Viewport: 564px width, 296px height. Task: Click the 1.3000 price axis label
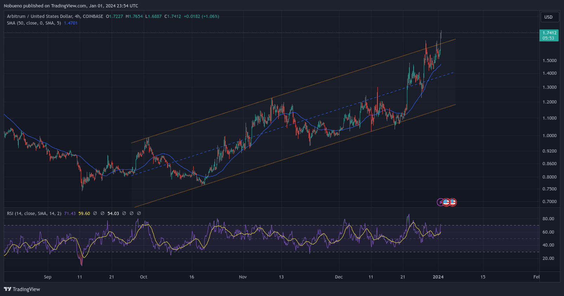[550, 87]
